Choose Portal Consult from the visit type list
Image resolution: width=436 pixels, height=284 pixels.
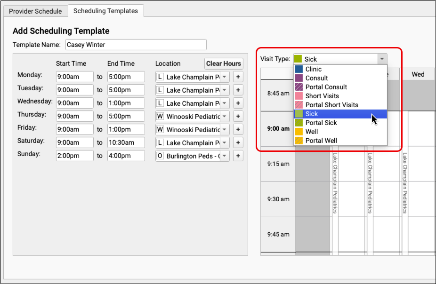tap(326, 87)
